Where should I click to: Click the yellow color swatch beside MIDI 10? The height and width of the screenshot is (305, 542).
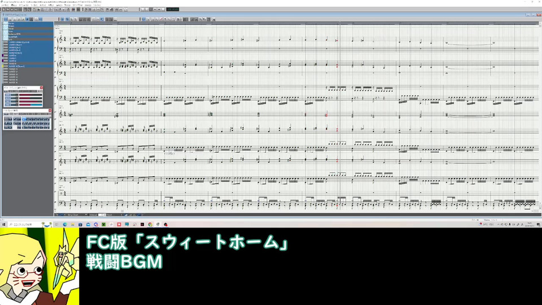(x=3, y=67)
